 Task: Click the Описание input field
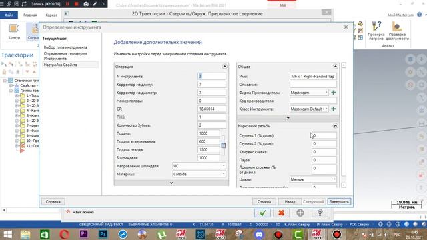pyautogui.click(x=313, y=85)
